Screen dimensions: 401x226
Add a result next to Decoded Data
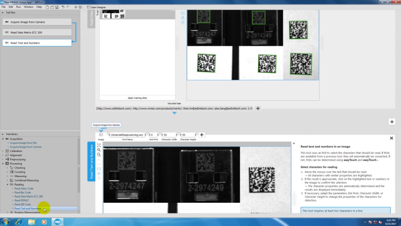point(258,108)
